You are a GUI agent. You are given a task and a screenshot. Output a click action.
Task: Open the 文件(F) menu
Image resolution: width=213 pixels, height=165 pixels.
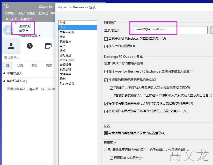(10, 13)
